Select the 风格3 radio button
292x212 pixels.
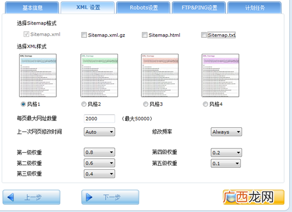[145, 104]
